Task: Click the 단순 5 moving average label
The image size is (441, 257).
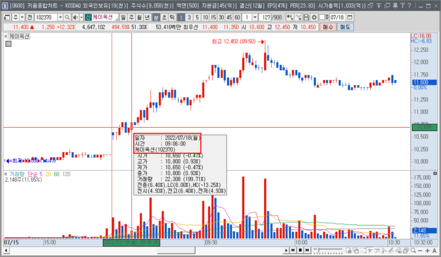Action: (35, 174)
